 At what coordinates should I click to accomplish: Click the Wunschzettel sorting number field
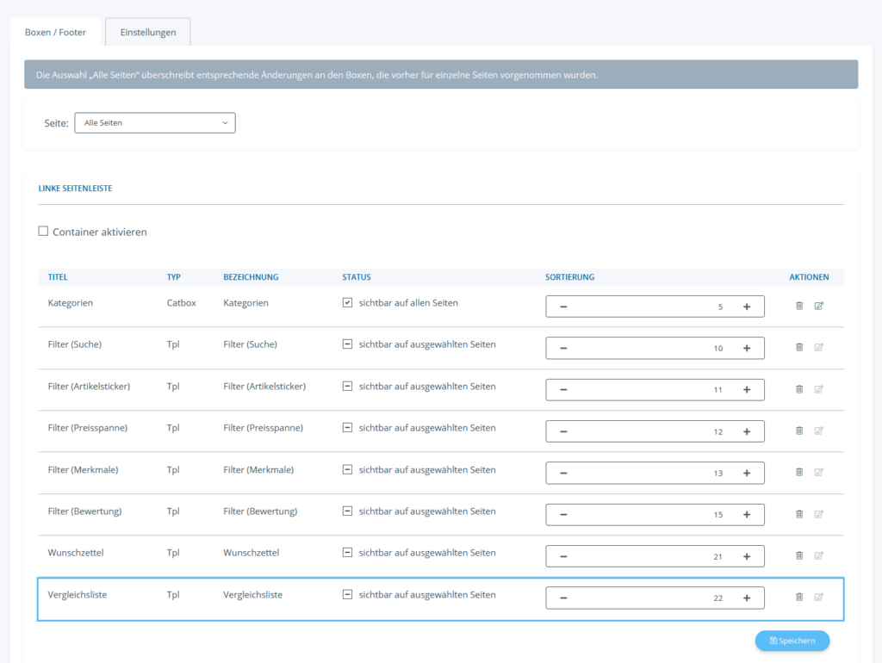coord(655,556)
